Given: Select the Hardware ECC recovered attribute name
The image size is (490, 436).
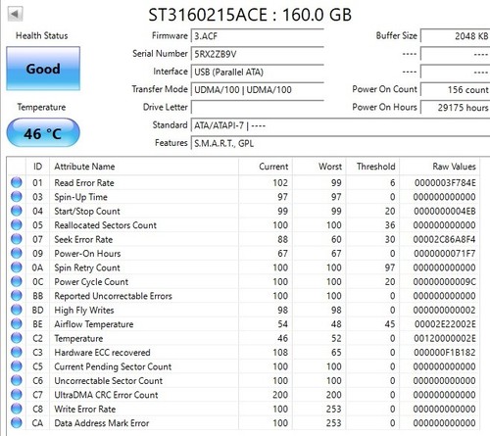Looking at the screenshot, I should [102, 353].
